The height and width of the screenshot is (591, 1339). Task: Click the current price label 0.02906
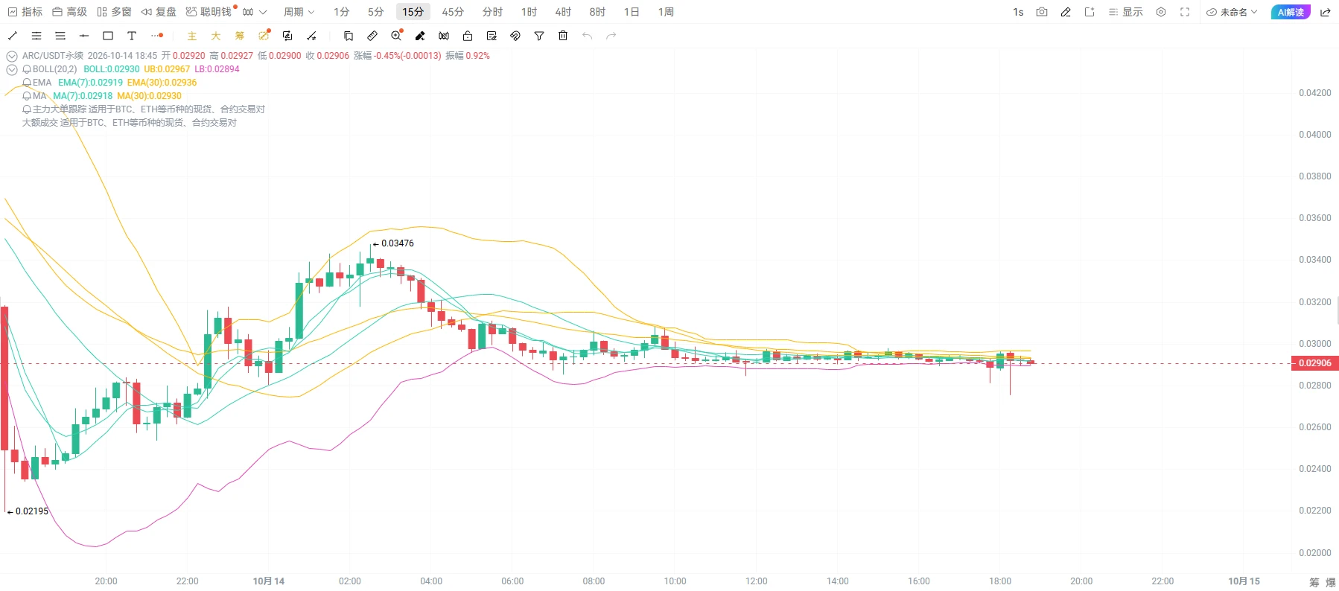point(1314,363)
